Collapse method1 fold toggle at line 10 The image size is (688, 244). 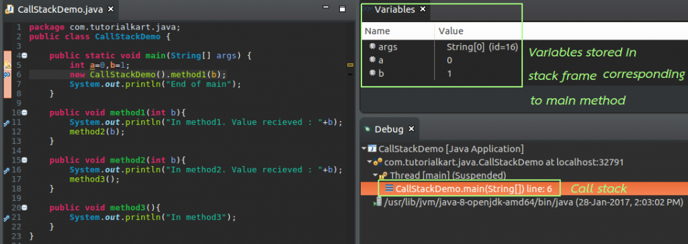coord(25,113)
